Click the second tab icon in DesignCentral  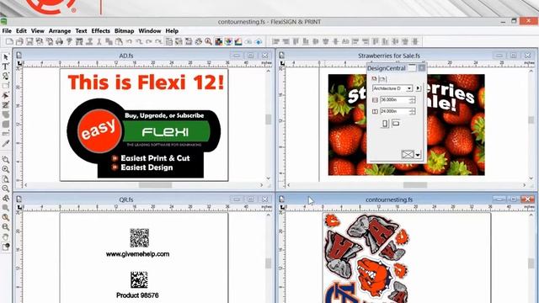tap(382, 79)
